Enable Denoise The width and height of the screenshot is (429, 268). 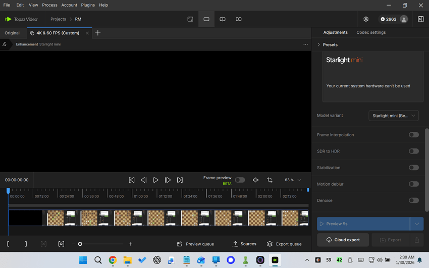[x=414, y=200]
